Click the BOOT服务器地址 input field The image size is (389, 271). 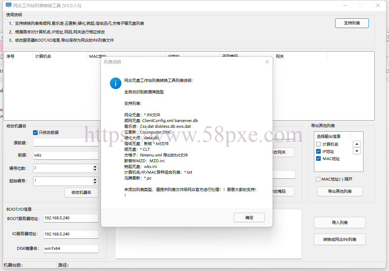point(71,218)
